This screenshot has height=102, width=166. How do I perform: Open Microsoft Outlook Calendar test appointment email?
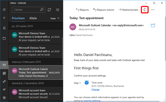pyautogui.click(x=36, y=72)
